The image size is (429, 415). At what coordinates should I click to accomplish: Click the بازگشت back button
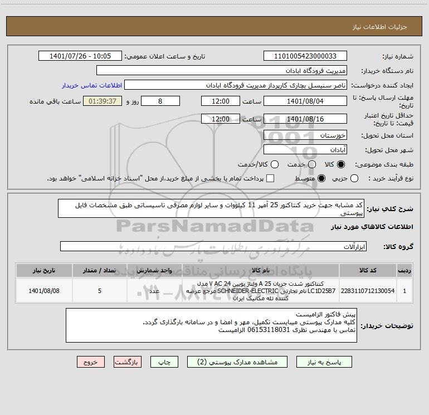(x=128, y=362)
